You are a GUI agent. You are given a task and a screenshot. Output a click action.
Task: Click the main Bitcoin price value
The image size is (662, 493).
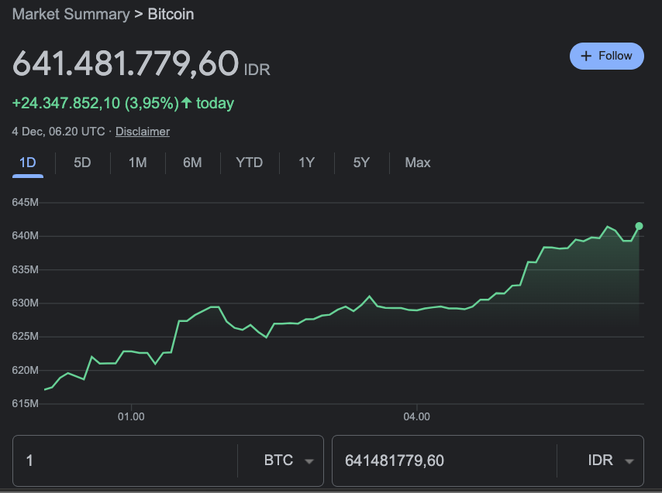click(126, 64)
